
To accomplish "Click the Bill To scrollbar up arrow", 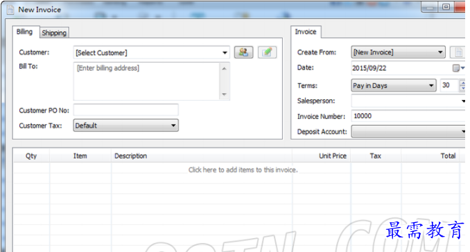I will coord(224,69).
